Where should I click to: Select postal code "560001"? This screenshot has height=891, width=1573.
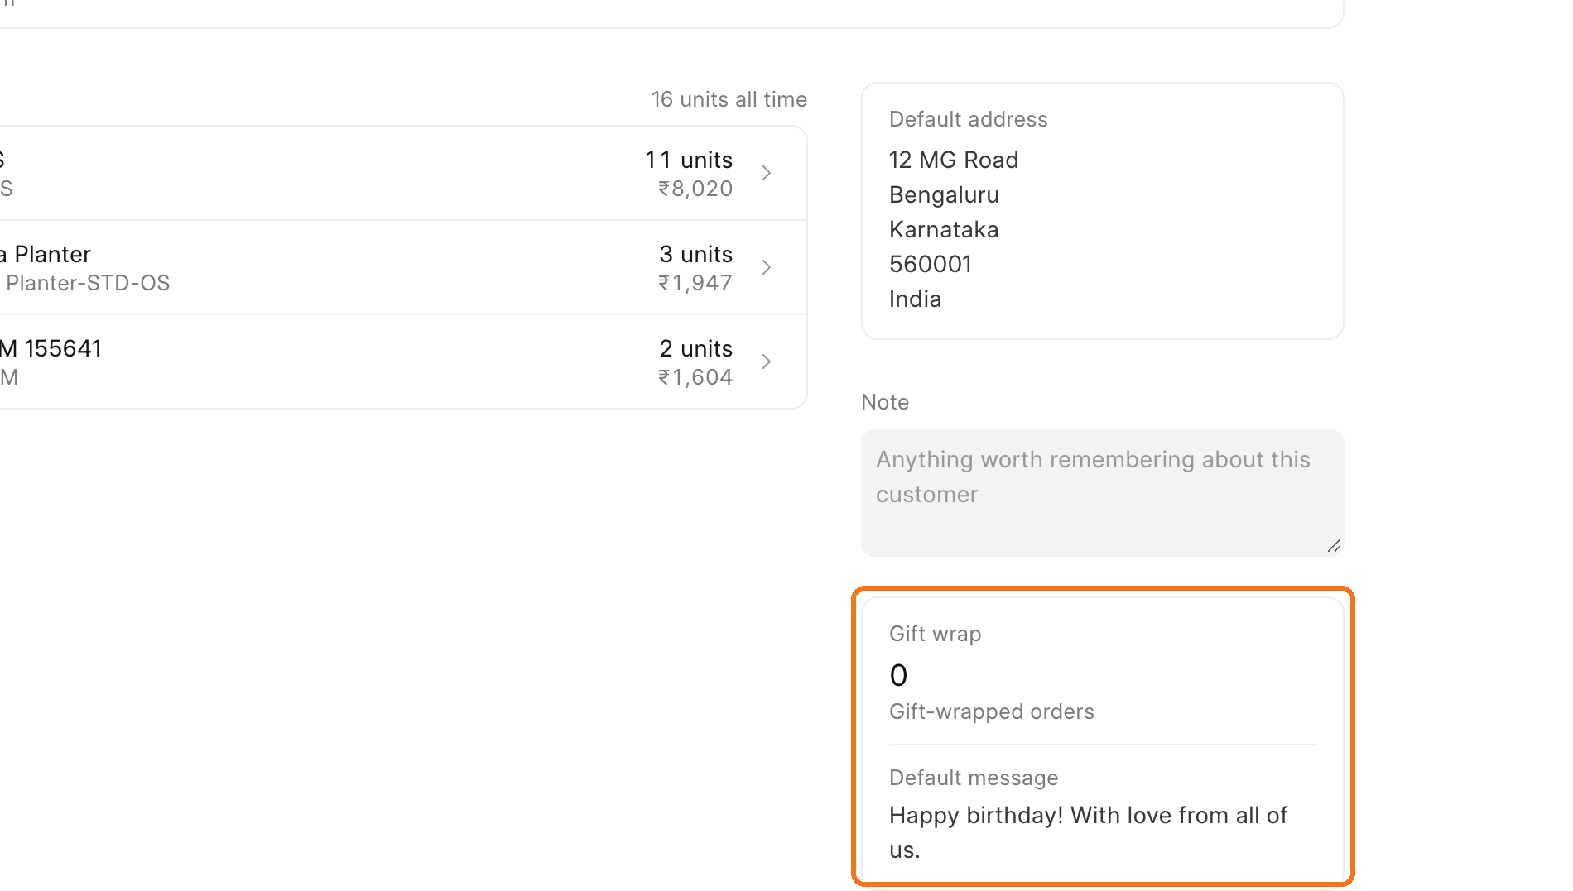(931, 264)
